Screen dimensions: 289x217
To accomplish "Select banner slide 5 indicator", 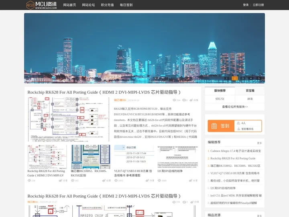I will (259, 78).
